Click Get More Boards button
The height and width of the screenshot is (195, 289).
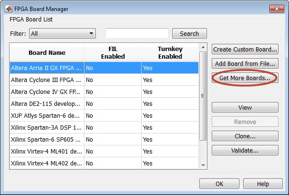245,78
